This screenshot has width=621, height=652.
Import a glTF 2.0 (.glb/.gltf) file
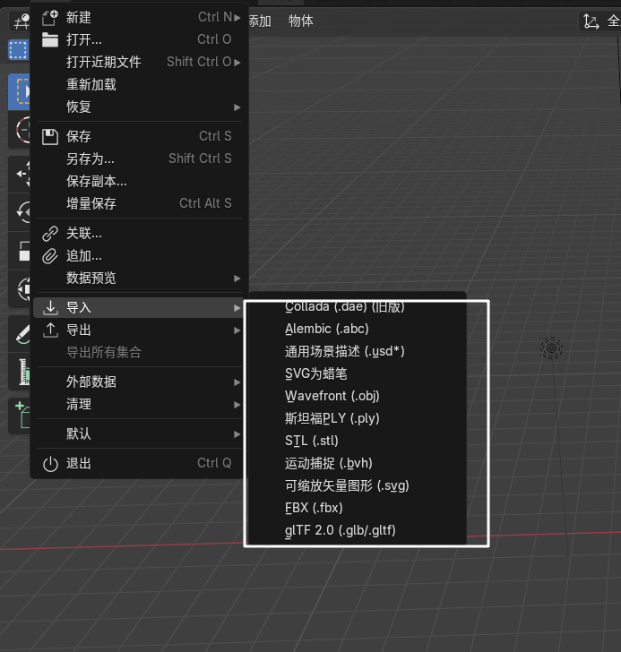pyautogui.click(x=341, y=530)
